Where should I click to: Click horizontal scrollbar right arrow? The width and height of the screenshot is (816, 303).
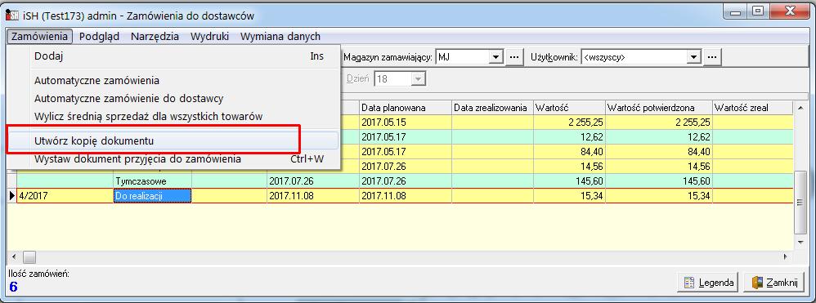click(x=786, y=256)
